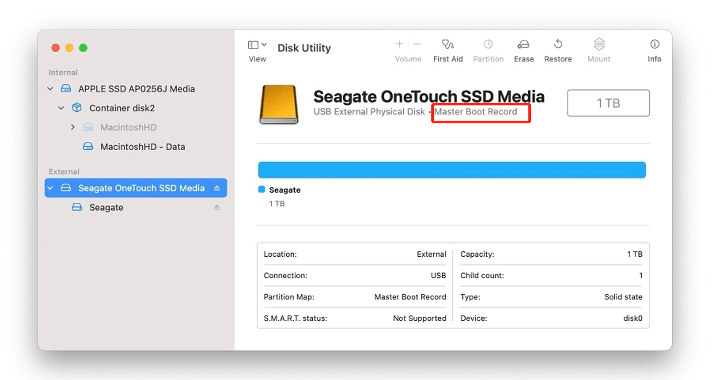Viewport: 715px width, 380px height.
Task: Click the External location value
Action: pos(431,254)
